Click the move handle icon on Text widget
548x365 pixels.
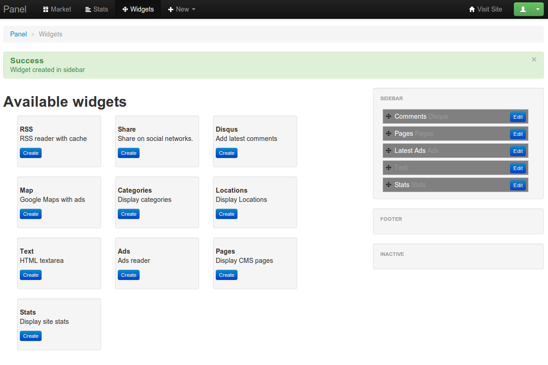tap(389, 168)
